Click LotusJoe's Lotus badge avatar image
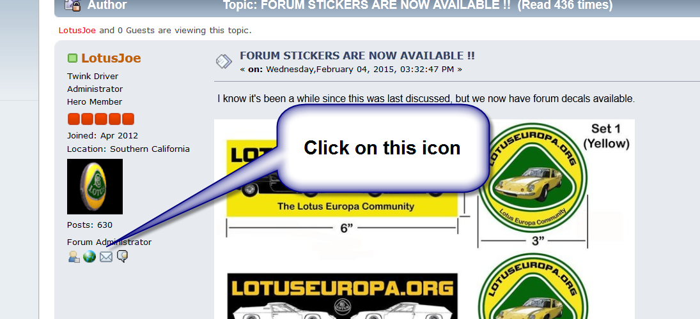Image resolution: width=700 pixels, height=319 pixels. [95, 187]
